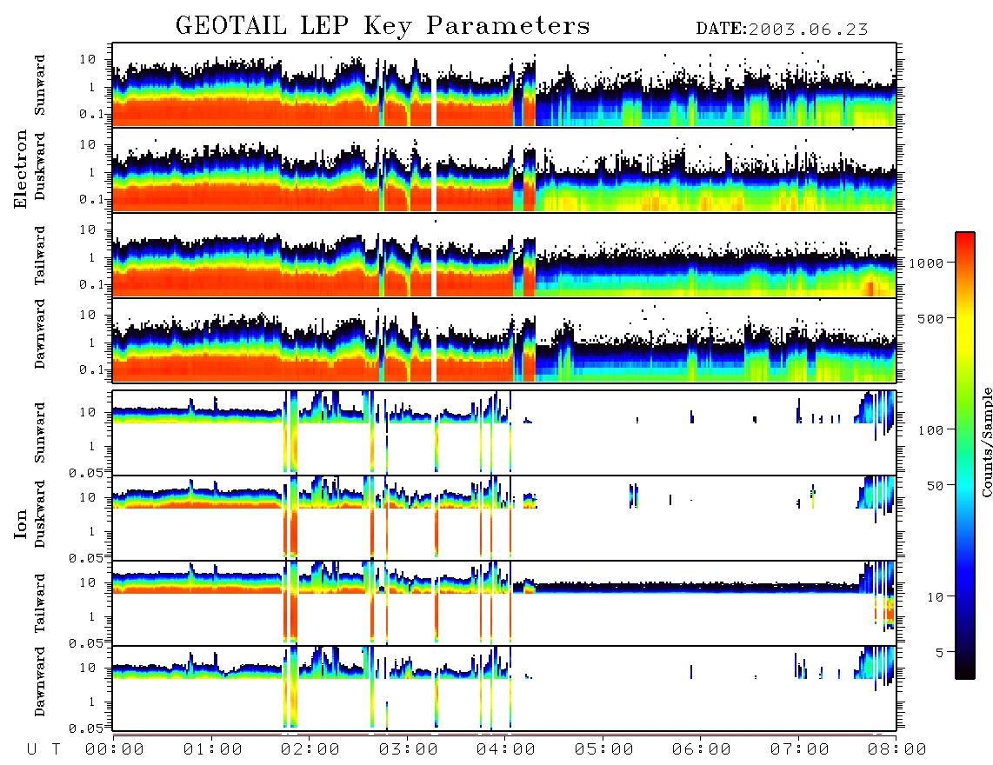
Task: Click the Electron Sunward spectrogram panel
Action: (x=504, y=85)
